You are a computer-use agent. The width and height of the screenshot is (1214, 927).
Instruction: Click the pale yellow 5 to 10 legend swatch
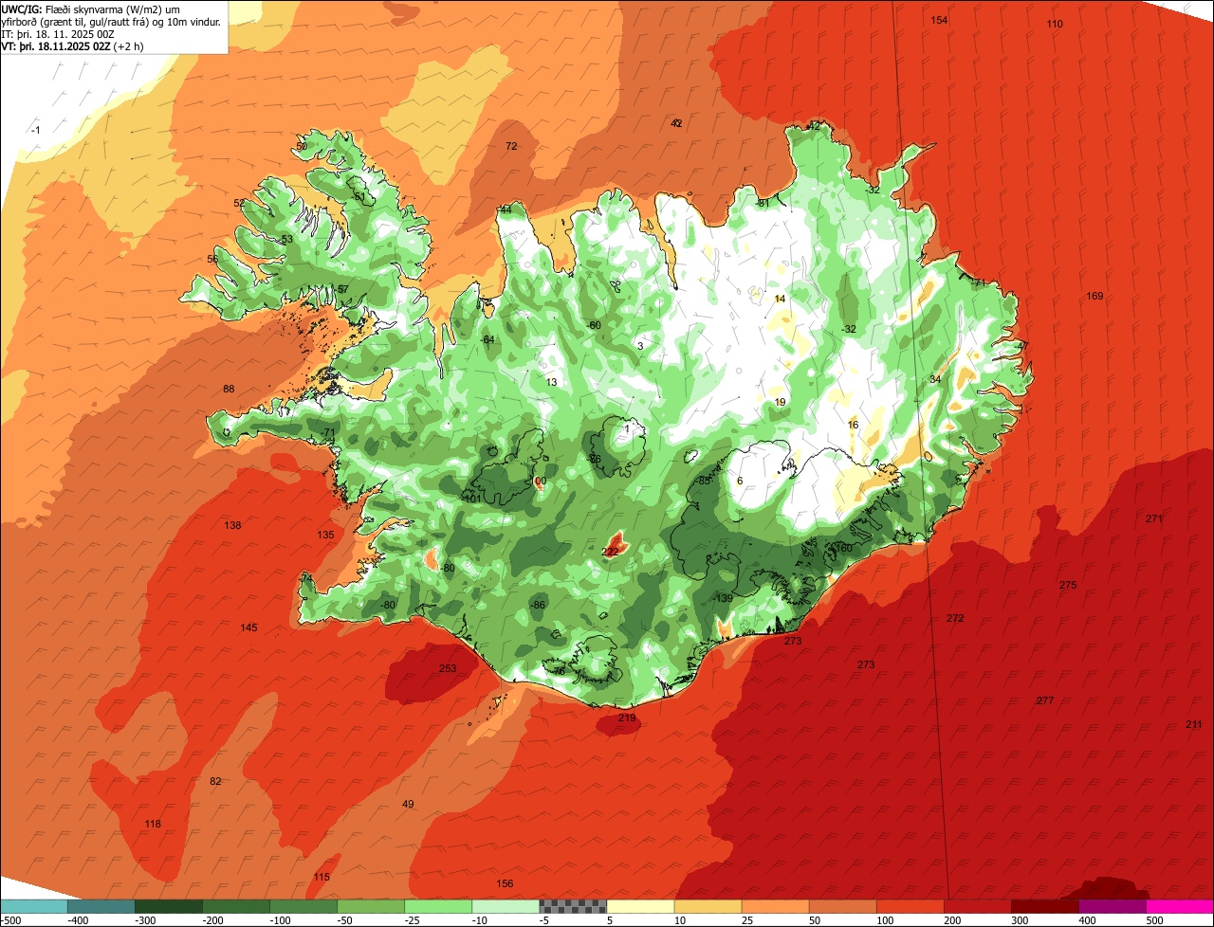coord(640,906)
